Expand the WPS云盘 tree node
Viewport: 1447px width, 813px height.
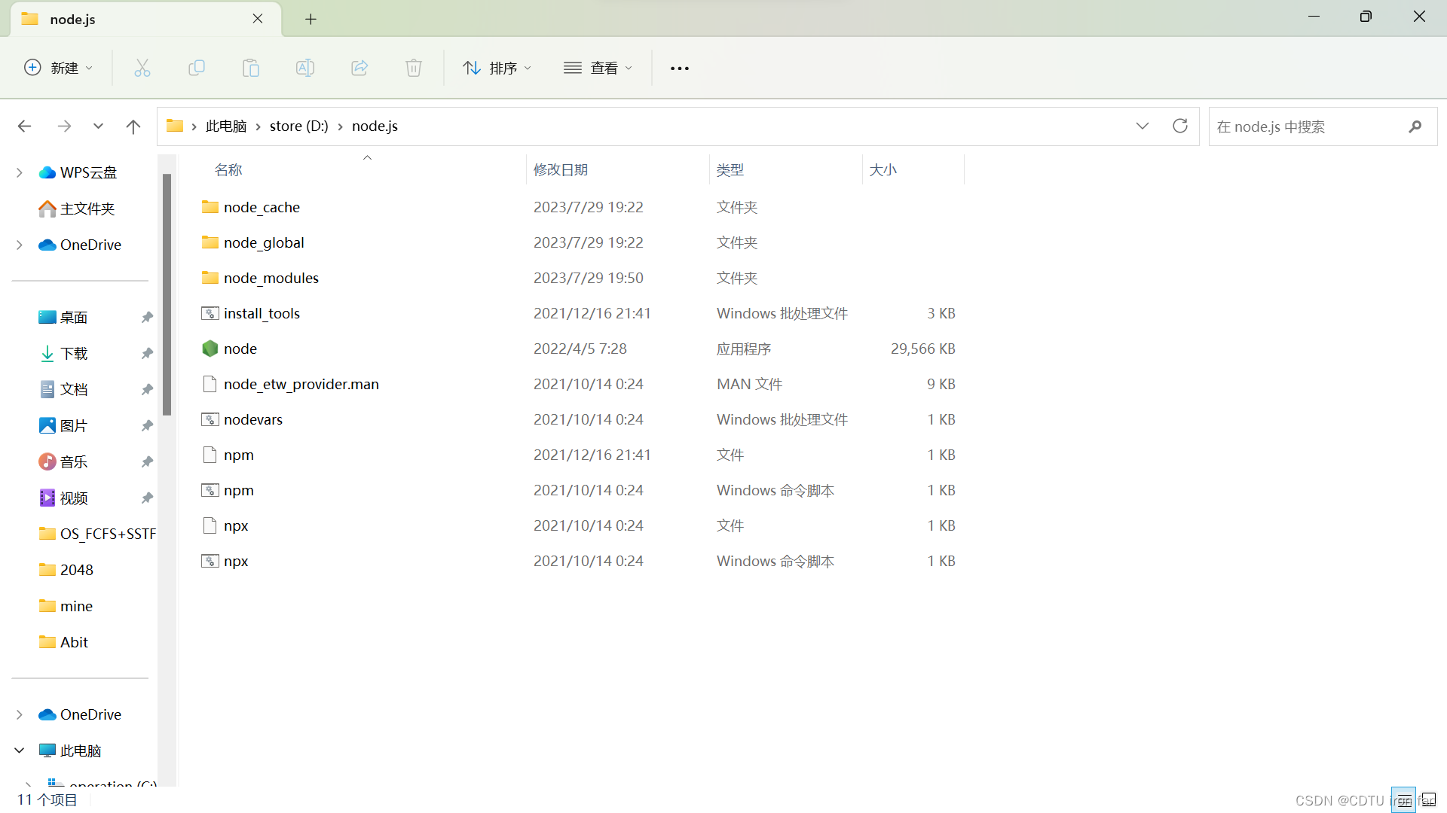(x=20, y=172)
